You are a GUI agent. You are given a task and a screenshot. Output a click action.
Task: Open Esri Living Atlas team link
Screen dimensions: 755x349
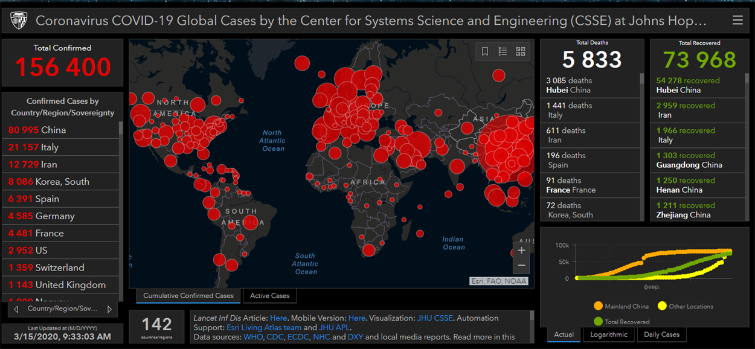coord(263,328)
